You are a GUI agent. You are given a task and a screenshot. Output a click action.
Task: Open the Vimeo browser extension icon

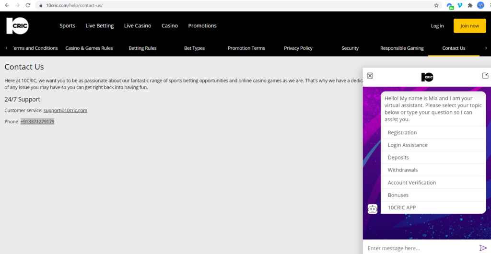click(x=460, y=5)
